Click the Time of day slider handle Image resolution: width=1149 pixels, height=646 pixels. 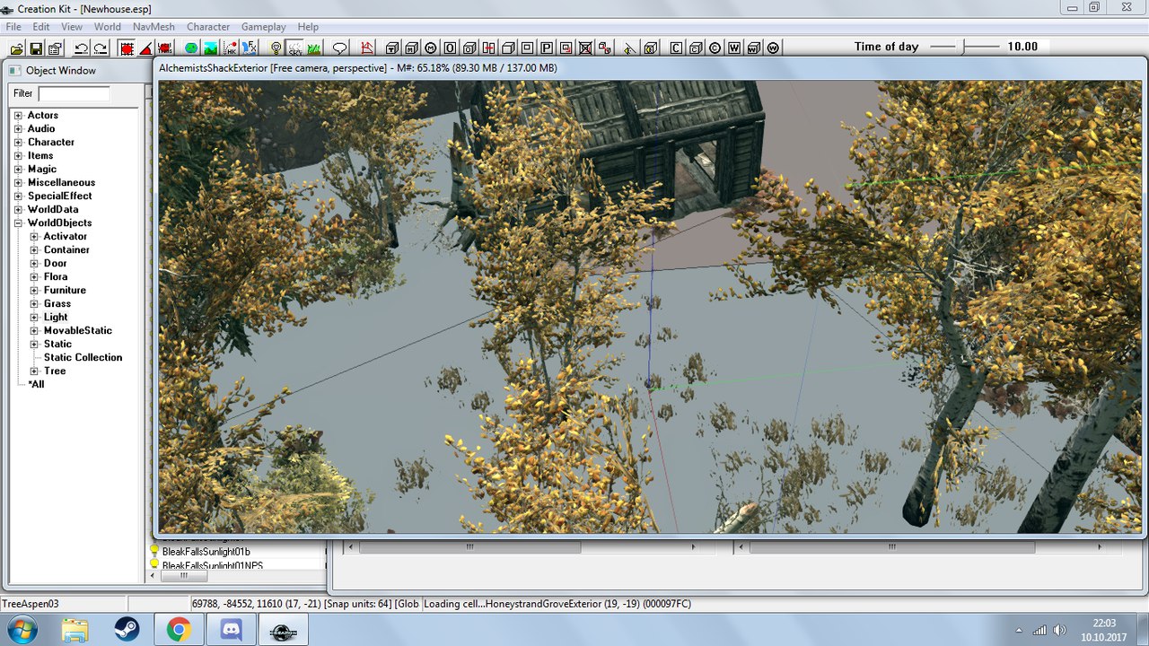962,47
